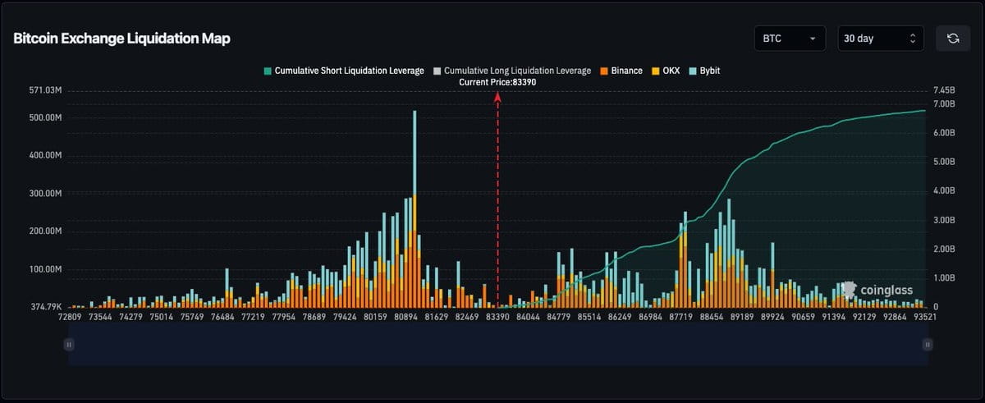Click the red current price arrowhead marker
The width and height of the screenshot is (985, 403).
pos(497,97)
